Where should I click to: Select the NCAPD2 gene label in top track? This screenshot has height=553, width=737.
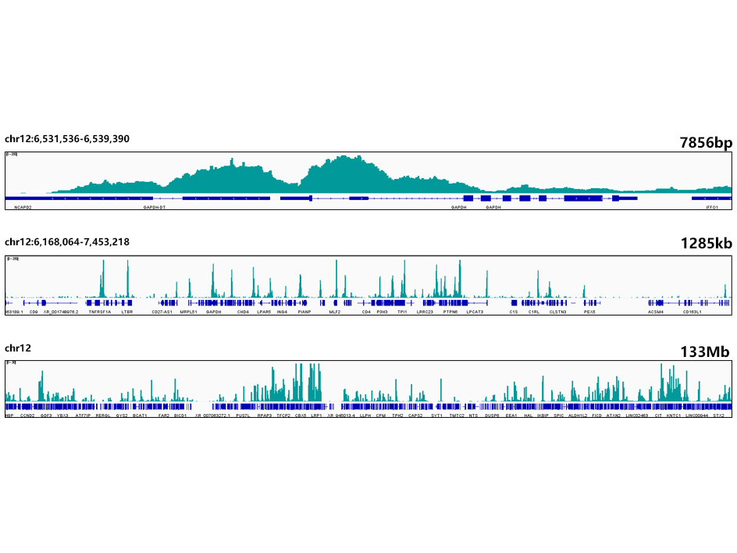click(x=23, y=209)
